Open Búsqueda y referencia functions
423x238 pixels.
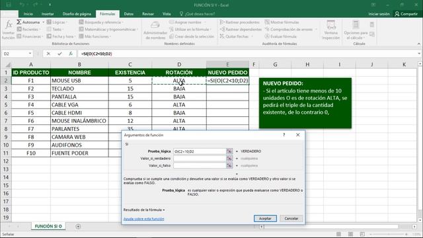(x=101, y=22)
